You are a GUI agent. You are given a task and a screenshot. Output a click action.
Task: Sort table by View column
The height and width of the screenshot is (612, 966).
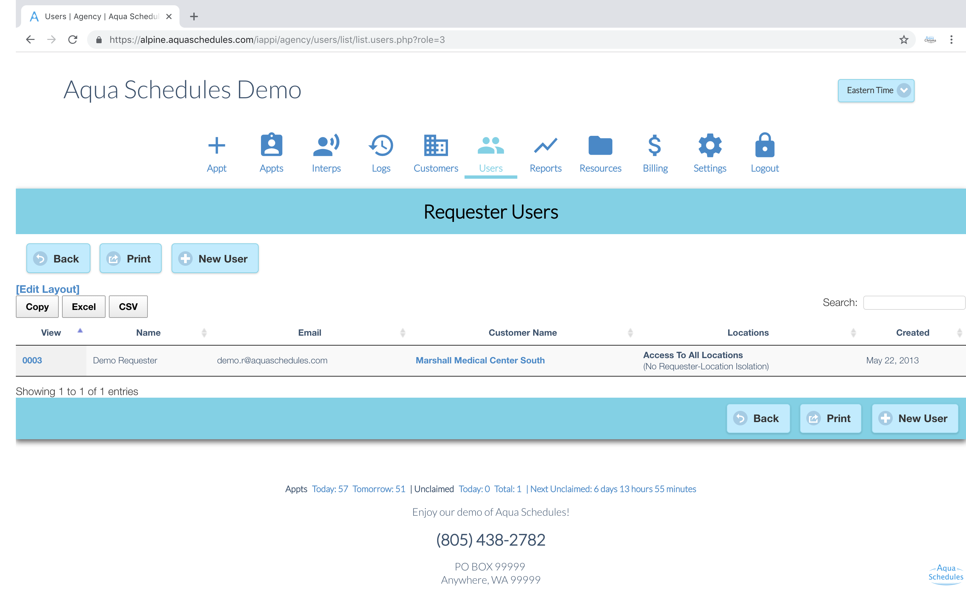[x=51, y=332]
